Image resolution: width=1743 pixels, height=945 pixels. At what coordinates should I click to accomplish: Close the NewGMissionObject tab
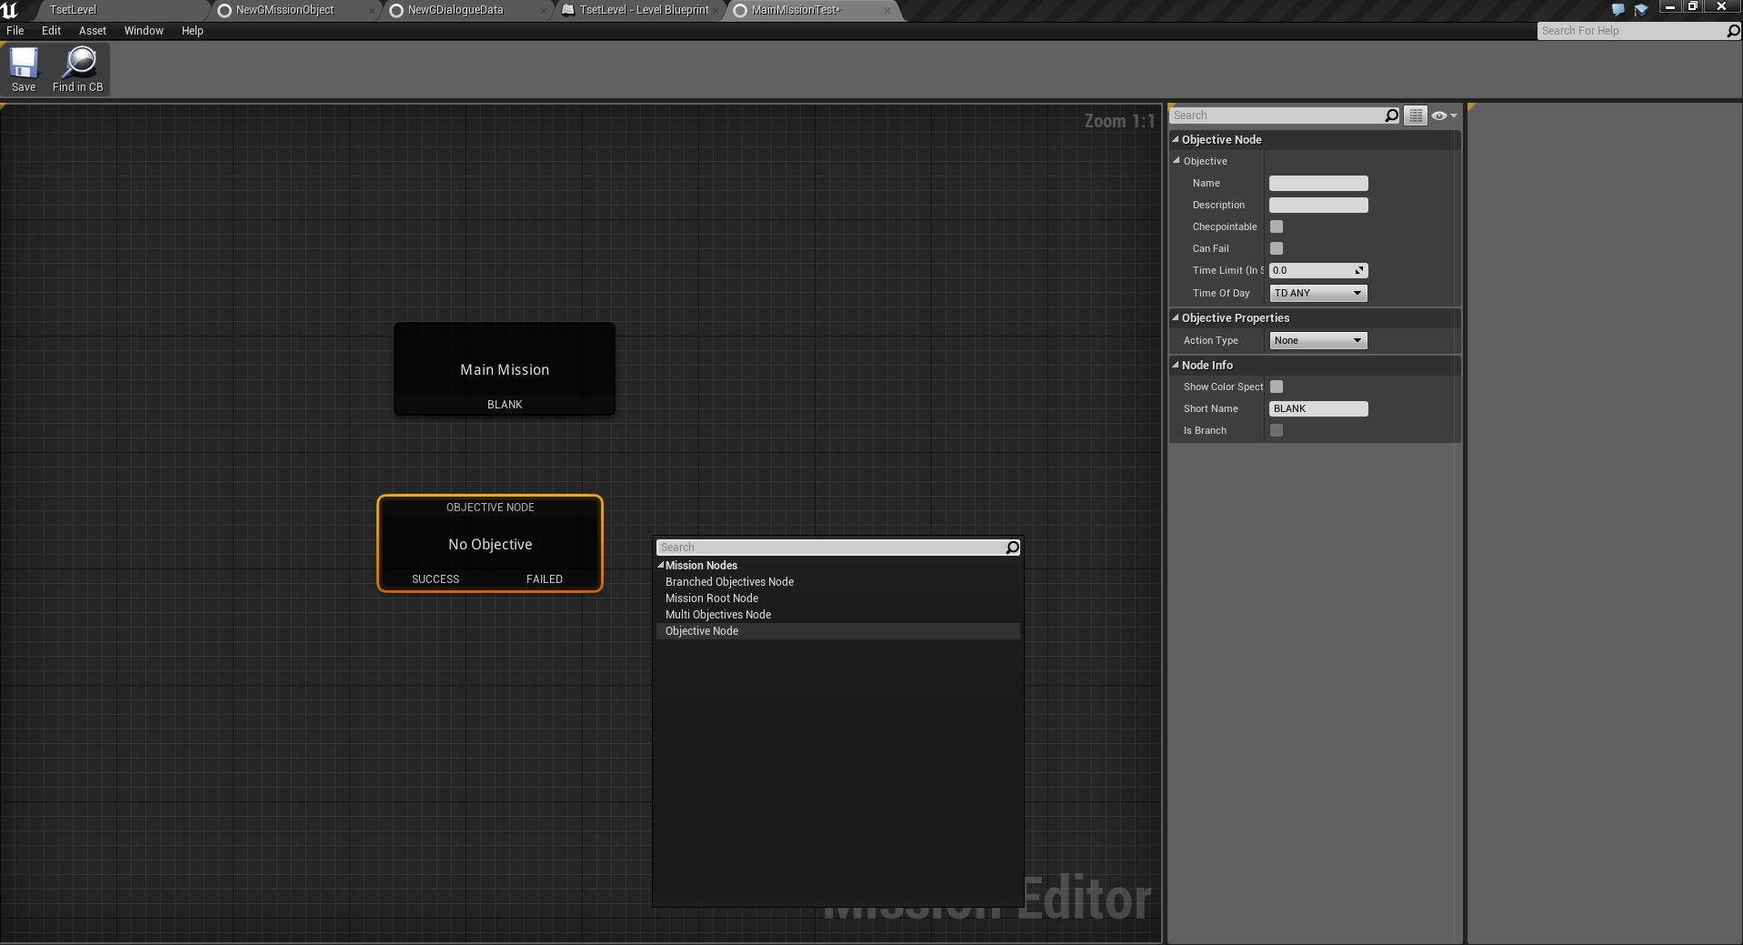372,11
